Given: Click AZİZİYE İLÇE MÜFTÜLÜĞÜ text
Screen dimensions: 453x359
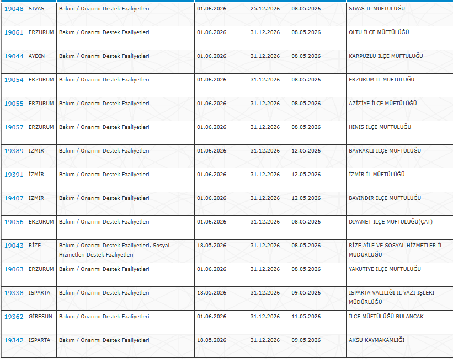Looking at the screenshot, I should (382, 103).
